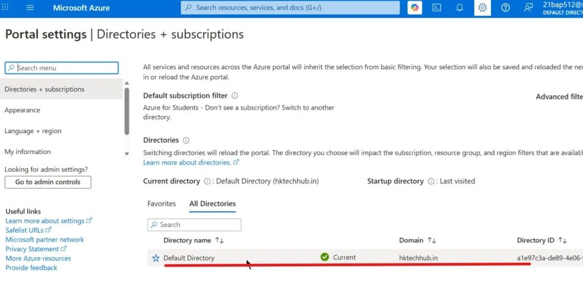The width and height of the screenshot is (583, 281).
Task: Open the waffle apps grid icon
Action: 5,7
